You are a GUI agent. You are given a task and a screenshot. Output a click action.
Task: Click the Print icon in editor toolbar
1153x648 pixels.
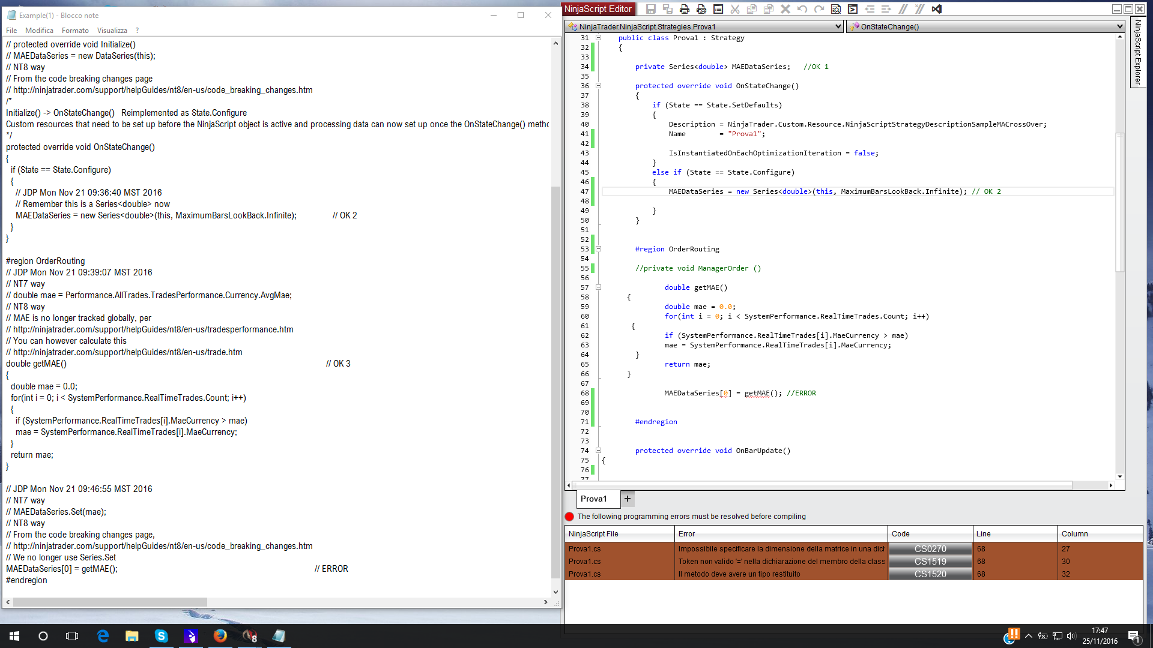click(684, 9)
